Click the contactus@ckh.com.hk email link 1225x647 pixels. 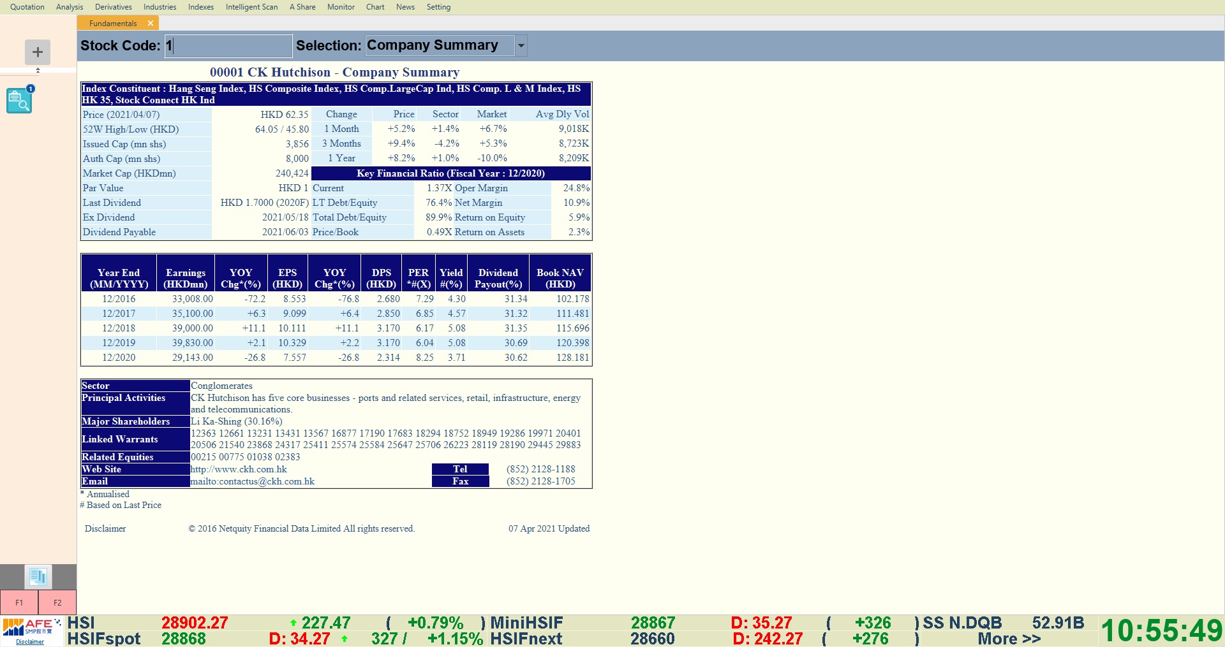click(253, 481)
